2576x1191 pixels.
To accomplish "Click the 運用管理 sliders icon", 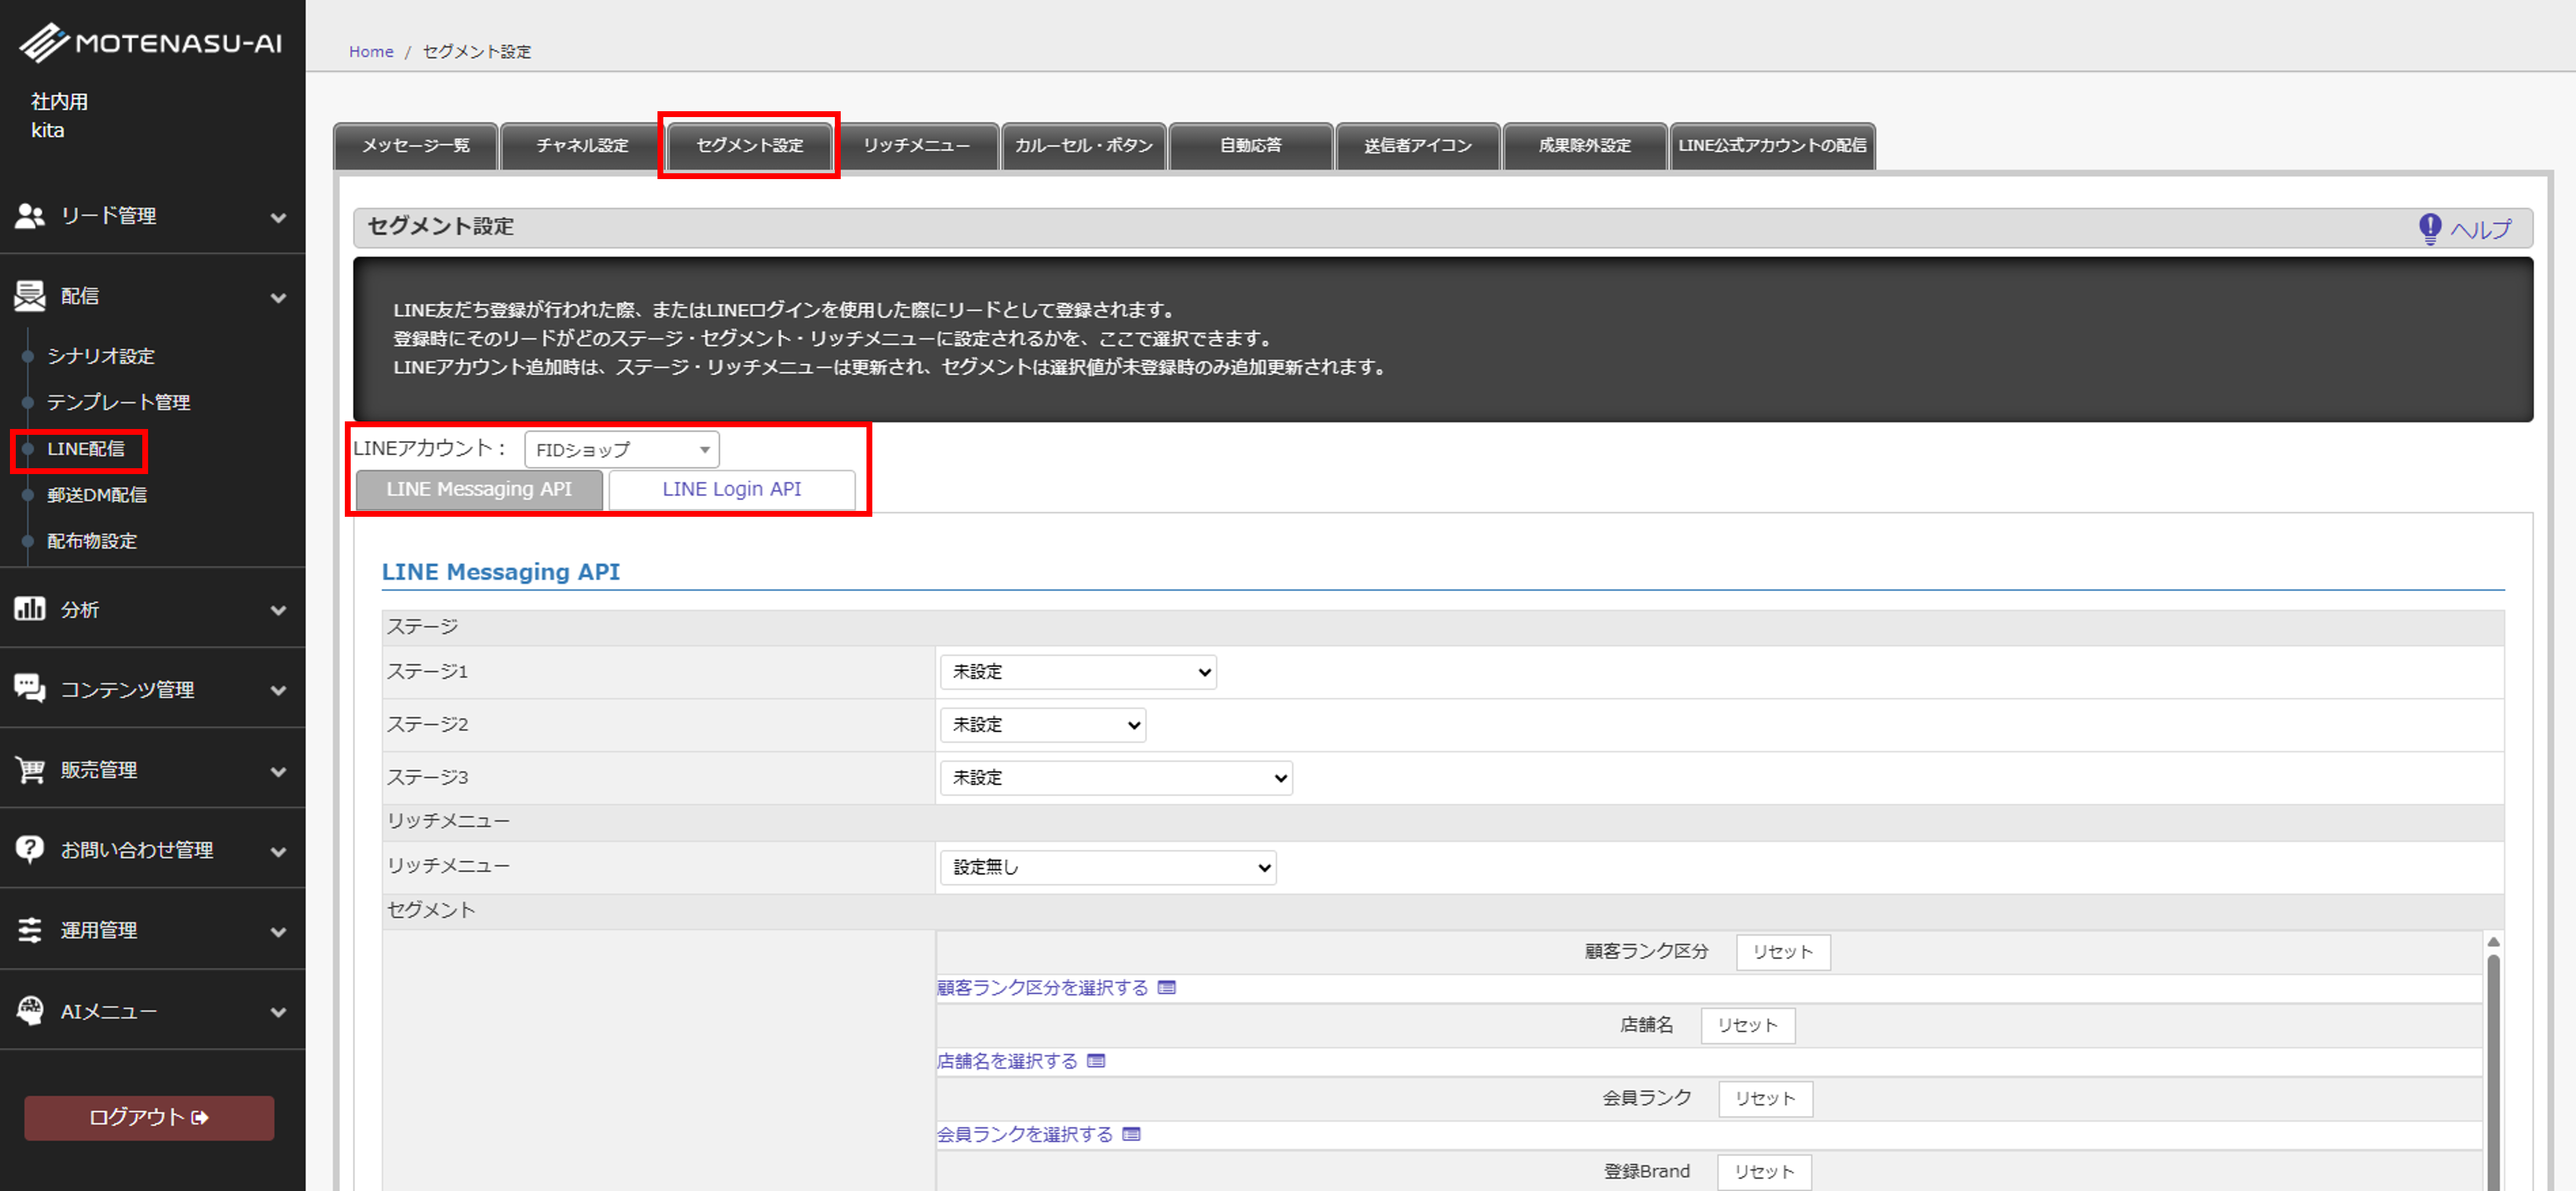I will pyautogui.click(x=30, y=930).
